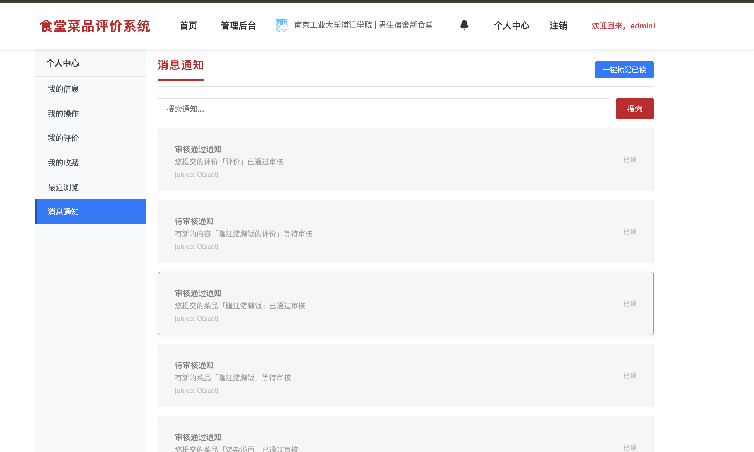The height and width of the screenshot is (452, 754).
Task: Select 我的信息 in sidebar
Action: (x=63, y=89)
